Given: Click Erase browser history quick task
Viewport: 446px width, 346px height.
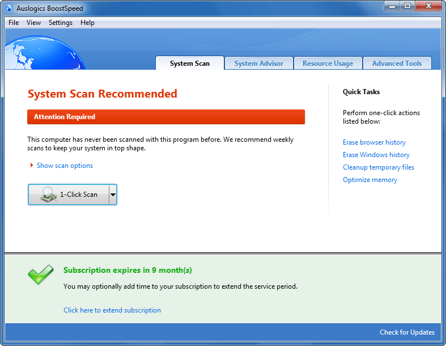Looking at the screenshot, I should (x=375, y=142).
